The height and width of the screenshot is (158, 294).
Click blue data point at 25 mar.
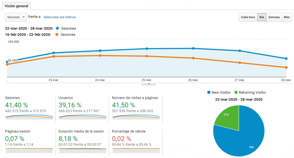(x=147, y=49)
